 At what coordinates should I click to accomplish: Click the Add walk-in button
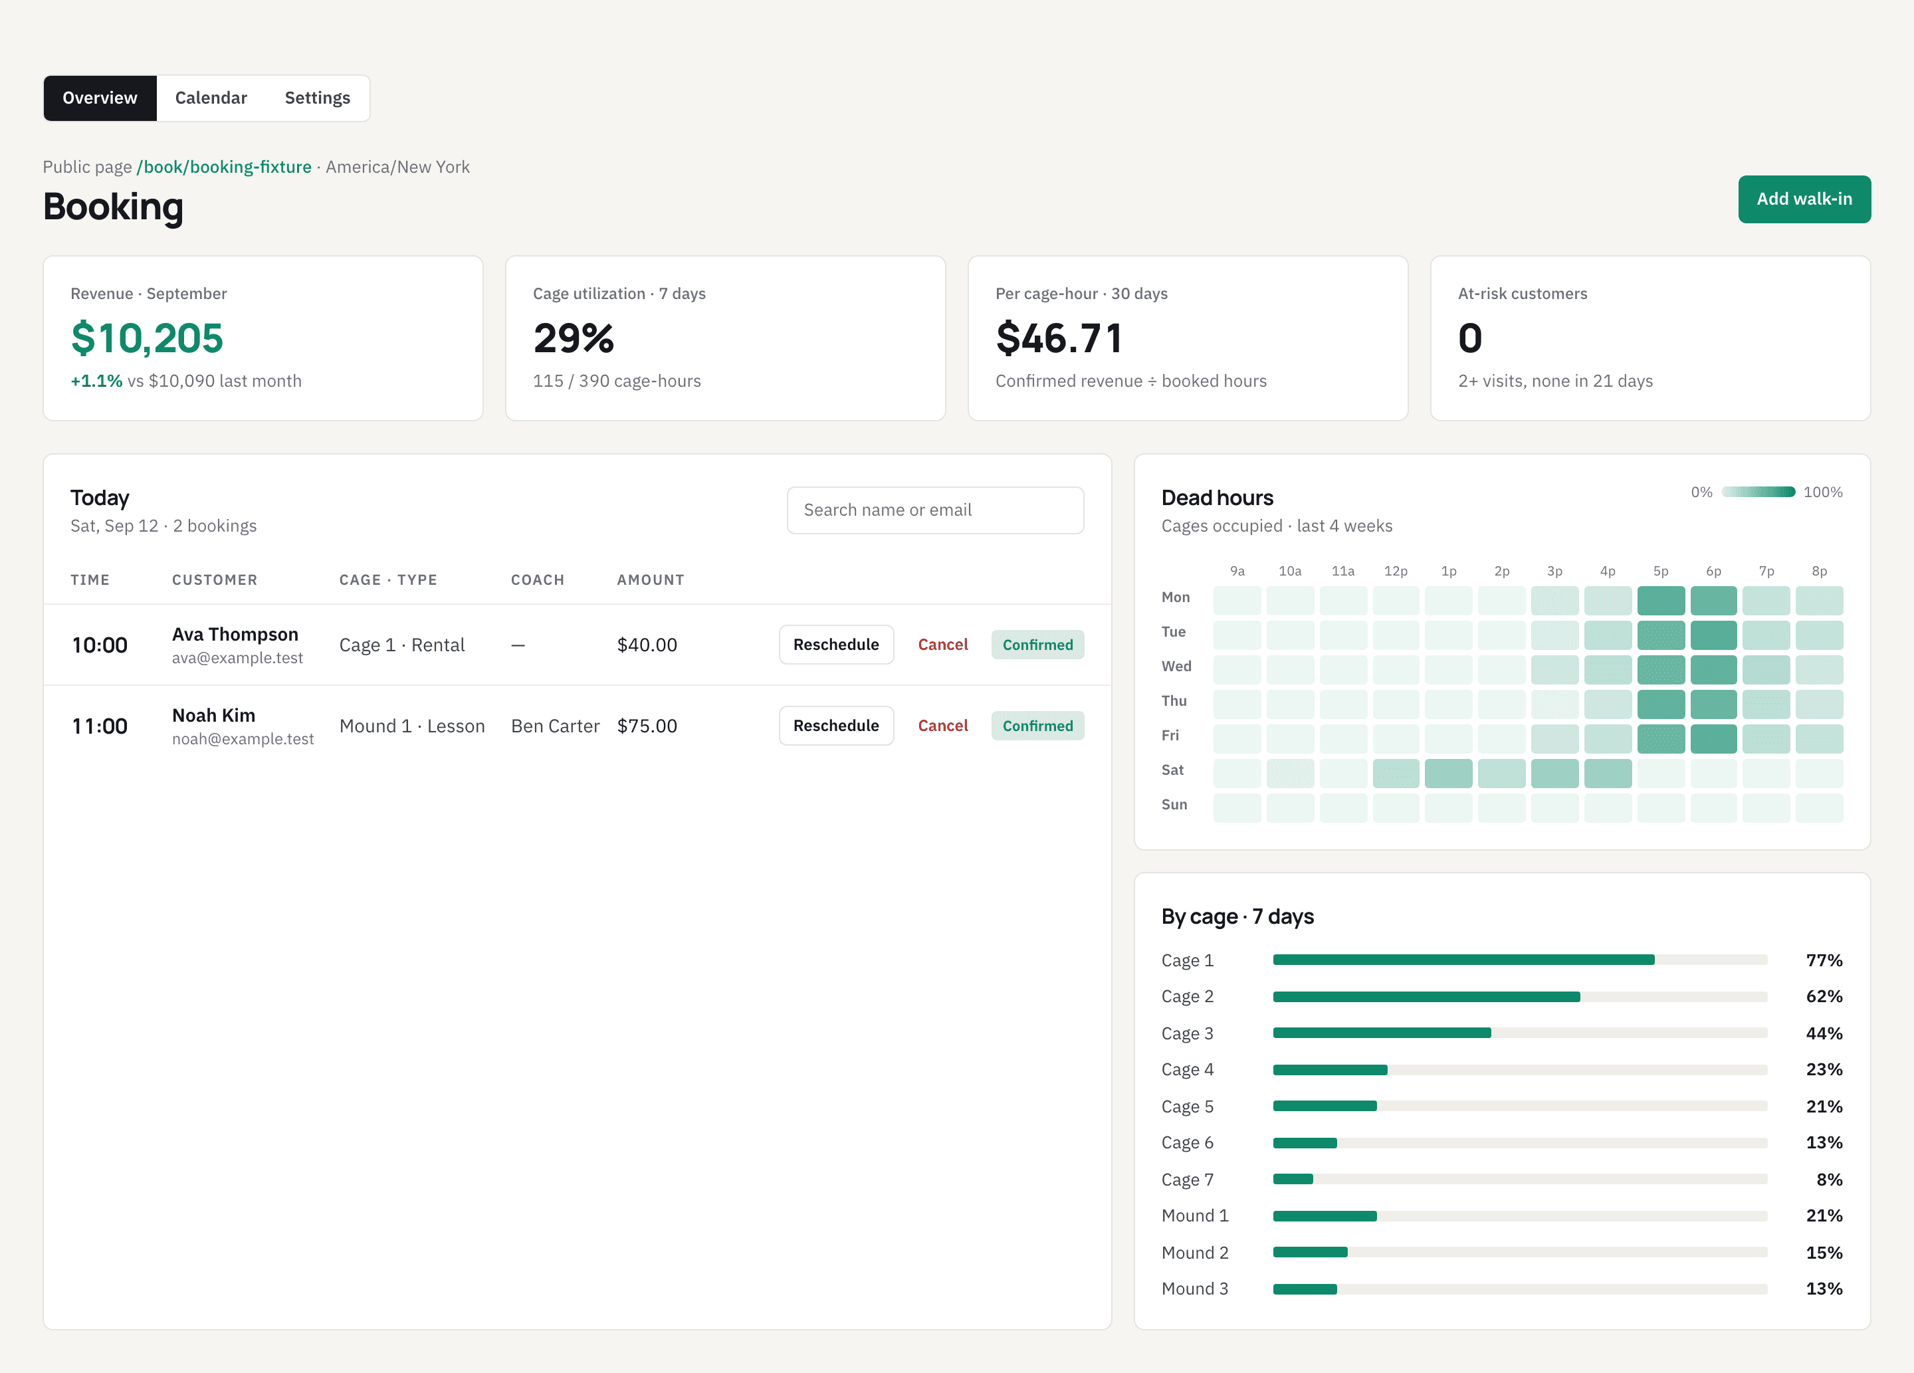[1804, 199]
